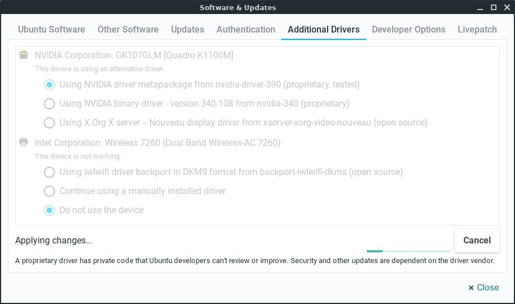Open the Livepatch tab
Screen dimensions: 515x304
point(477,30)
